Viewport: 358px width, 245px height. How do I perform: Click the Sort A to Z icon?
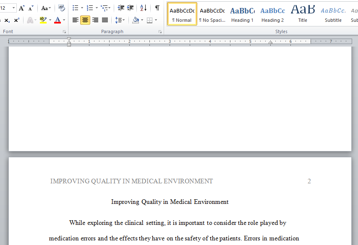(144, 8)
